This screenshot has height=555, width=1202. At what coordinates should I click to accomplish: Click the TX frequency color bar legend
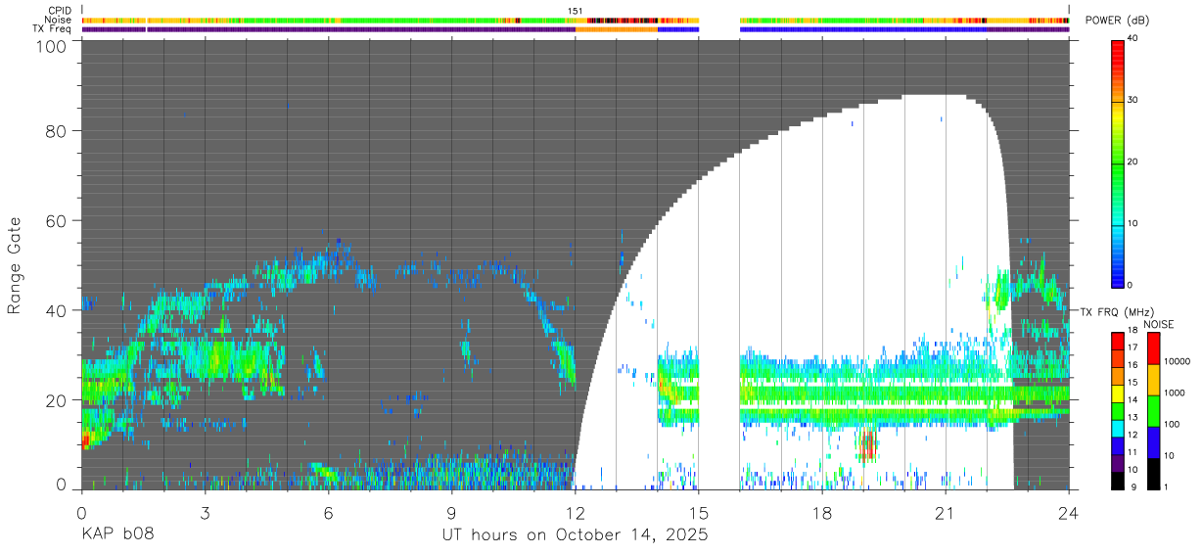[x=1119, y=411]
